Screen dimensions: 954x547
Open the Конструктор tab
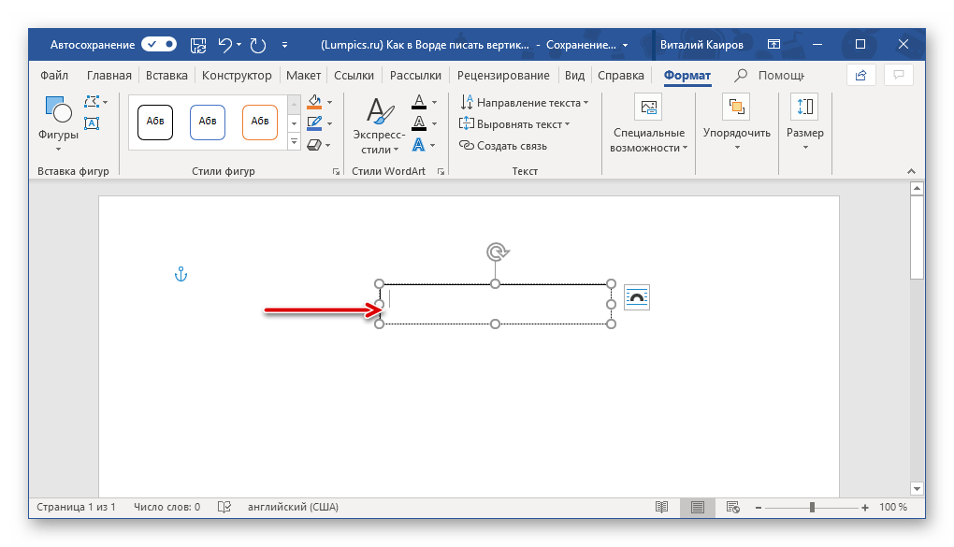(x=237, y=76)
